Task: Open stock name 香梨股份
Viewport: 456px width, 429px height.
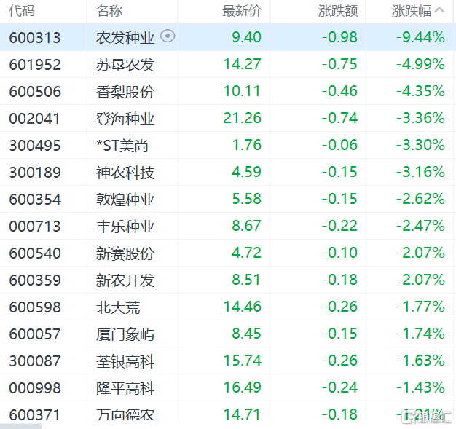Action: pos(125,92)
